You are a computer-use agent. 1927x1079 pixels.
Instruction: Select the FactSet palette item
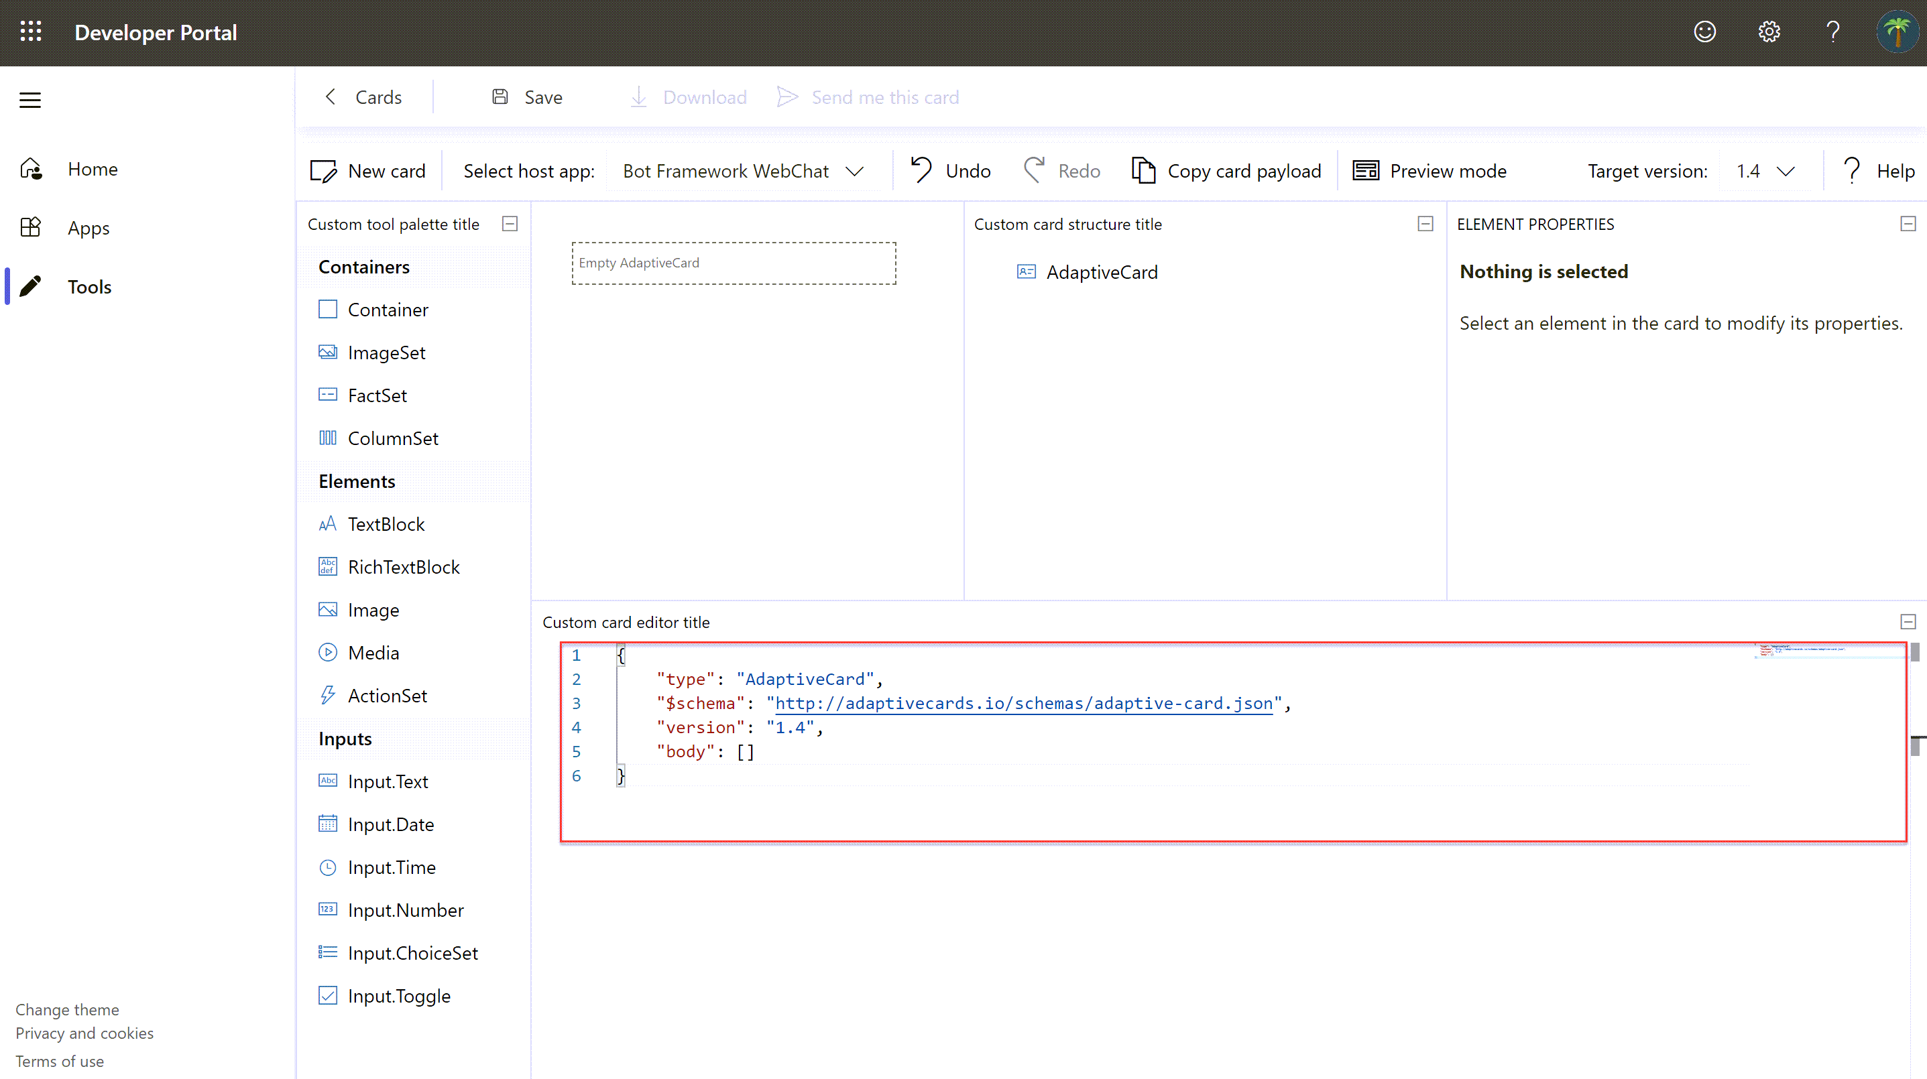[x=415, y=395]
